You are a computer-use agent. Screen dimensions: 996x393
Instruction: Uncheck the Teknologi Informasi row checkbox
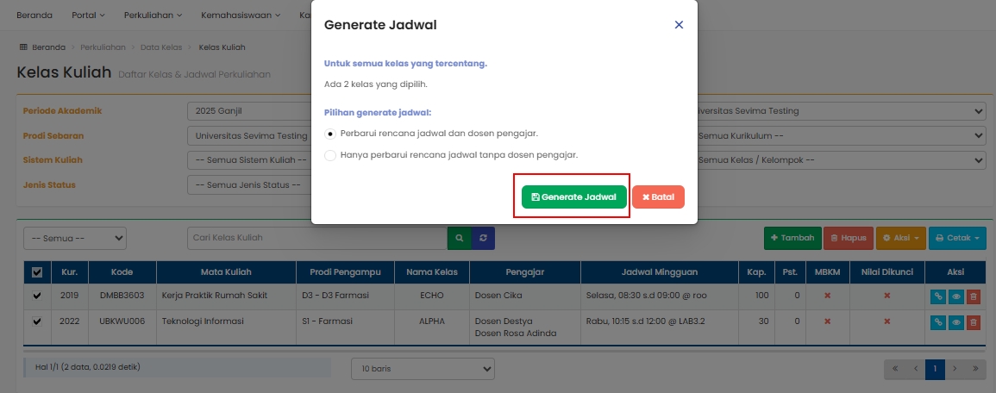[x=37, y=321]
